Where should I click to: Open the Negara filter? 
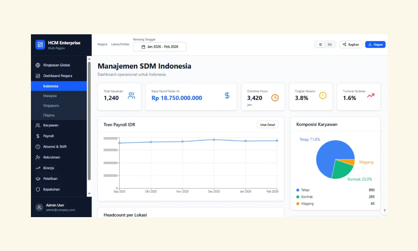pos(102,44)
